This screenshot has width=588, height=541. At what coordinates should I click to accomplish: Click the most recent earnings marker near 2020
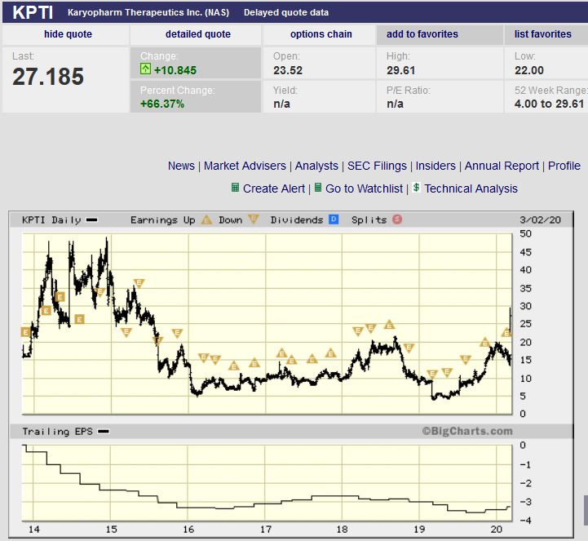point(506,332)
